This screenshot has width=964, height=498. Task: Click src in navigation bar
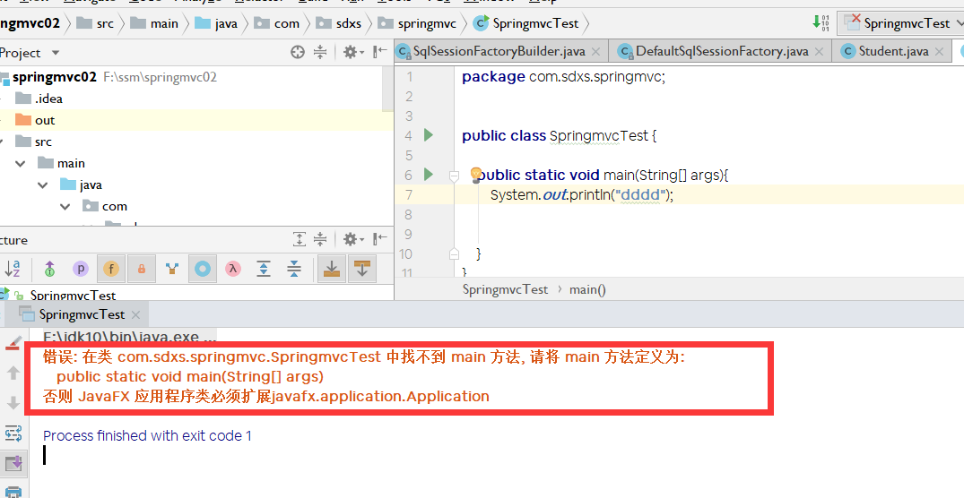[97, 23]
